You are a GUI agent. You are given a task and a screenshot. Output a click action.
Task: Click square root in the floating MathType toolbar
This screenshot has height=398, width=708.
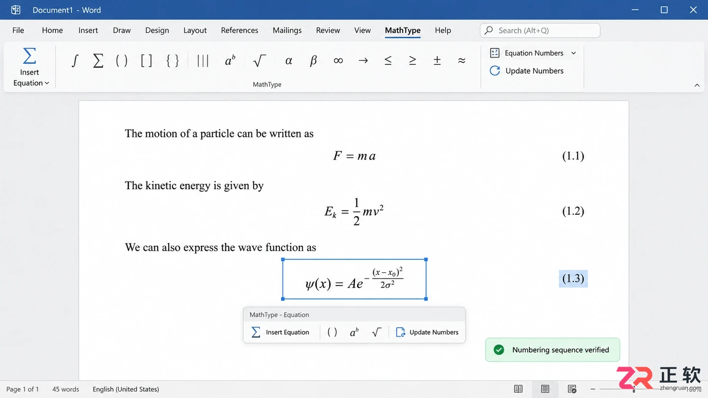(377, 332)
